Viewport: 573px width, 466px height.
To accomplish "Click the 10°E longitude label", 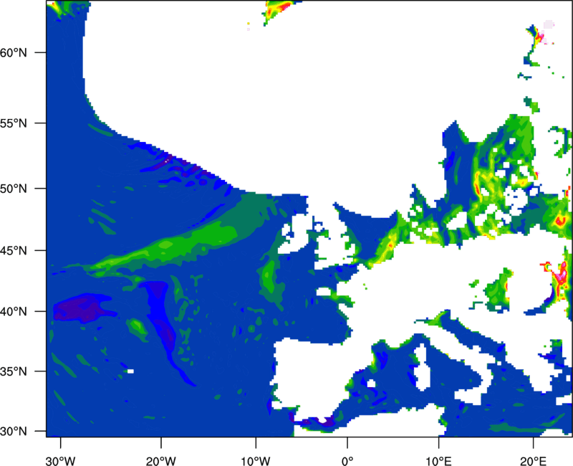I will (x=439, y=461).
